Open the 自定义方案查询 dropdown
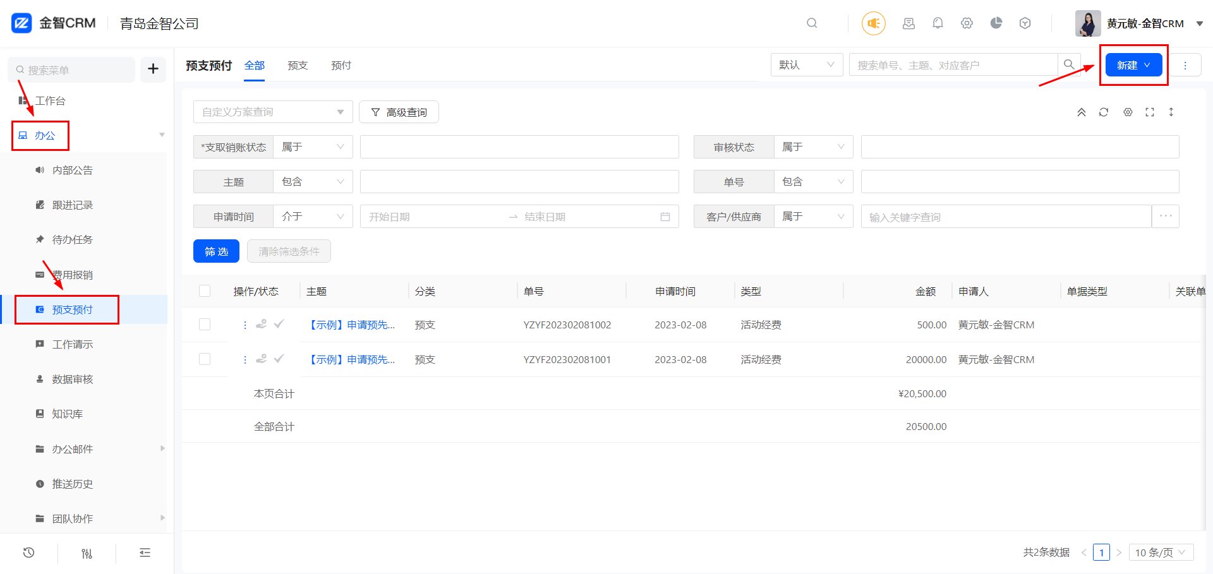 [x=273, y=112]
